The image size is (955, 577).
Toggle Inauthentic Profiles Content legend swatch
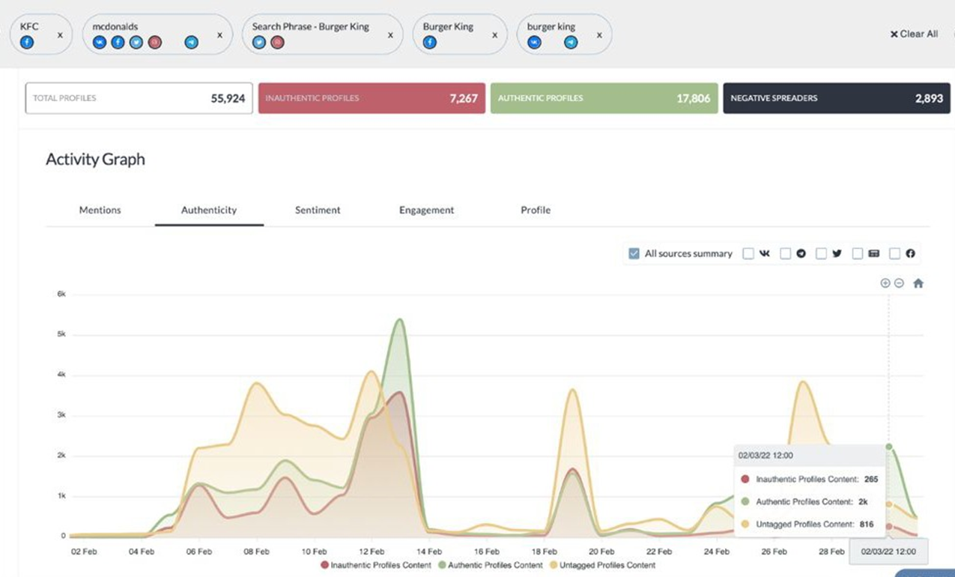[x=324, y=565]
